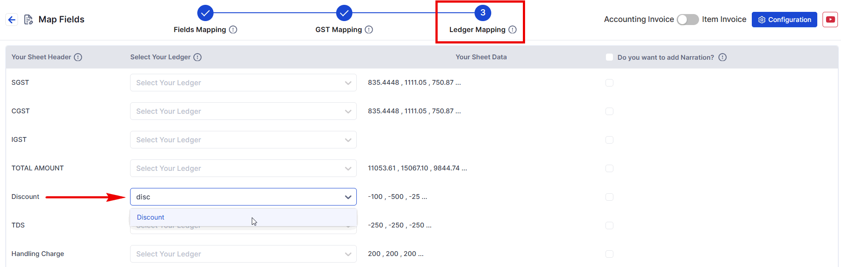This screenshot has width=841, height=267.
Task: Open the IGST ledger dropdown
Action: (243, 140)
